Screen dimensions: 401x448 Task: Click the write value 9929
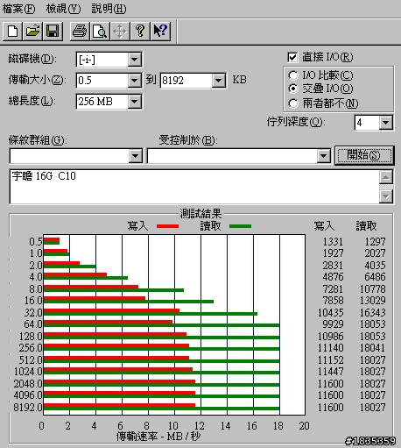pyautogui.click(x=333, y=324)
